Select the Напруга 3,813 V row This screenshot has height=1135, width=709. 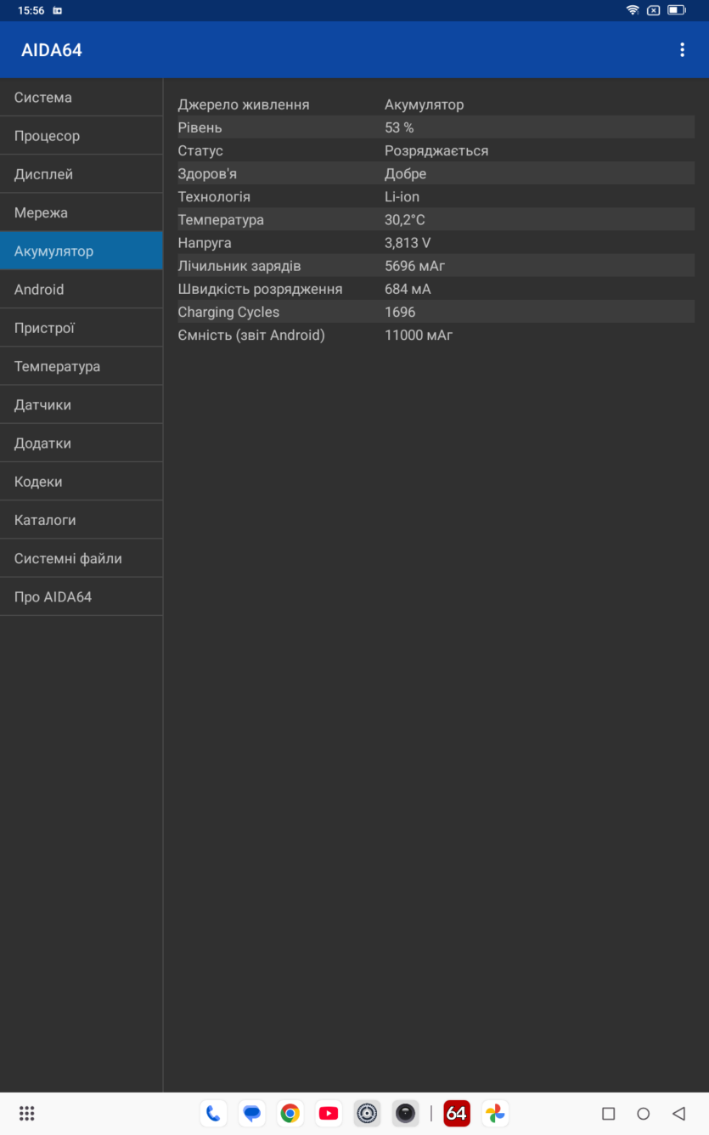(436, 242)
